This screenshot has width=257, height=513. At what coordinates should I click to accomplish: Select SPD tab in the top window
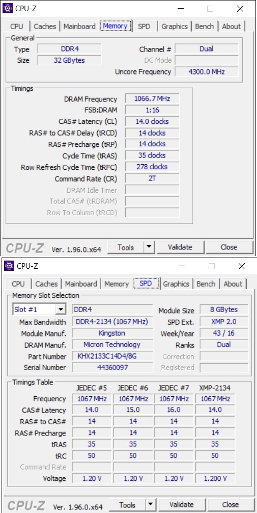144,27
